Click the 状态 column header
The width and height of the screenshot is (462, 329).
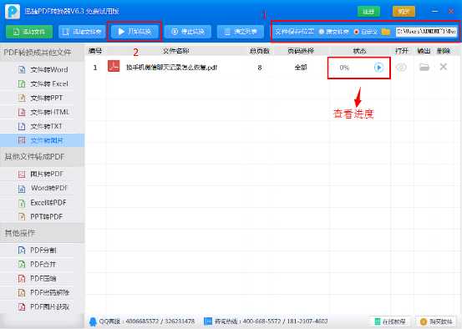coord(359,51)
